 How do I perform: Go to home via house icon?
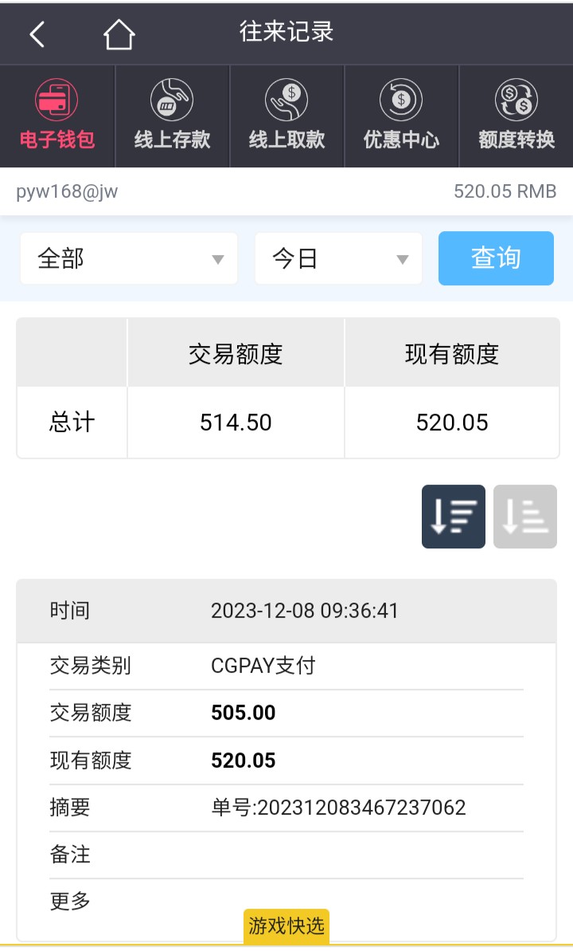point(119,34)
